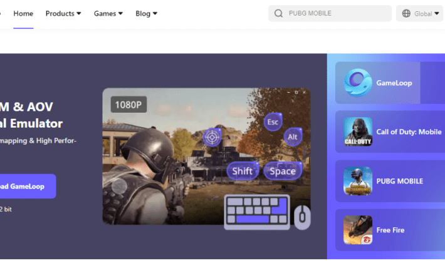Screen dimensions: 445x268
Task: Click the GameLoop logo icon
Action: (358, 83)
